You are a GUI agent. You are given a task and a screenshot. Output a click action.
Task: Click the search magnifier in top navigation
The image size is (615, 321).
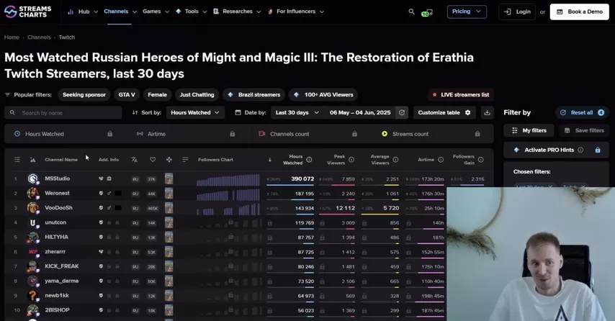coord(411,12)
